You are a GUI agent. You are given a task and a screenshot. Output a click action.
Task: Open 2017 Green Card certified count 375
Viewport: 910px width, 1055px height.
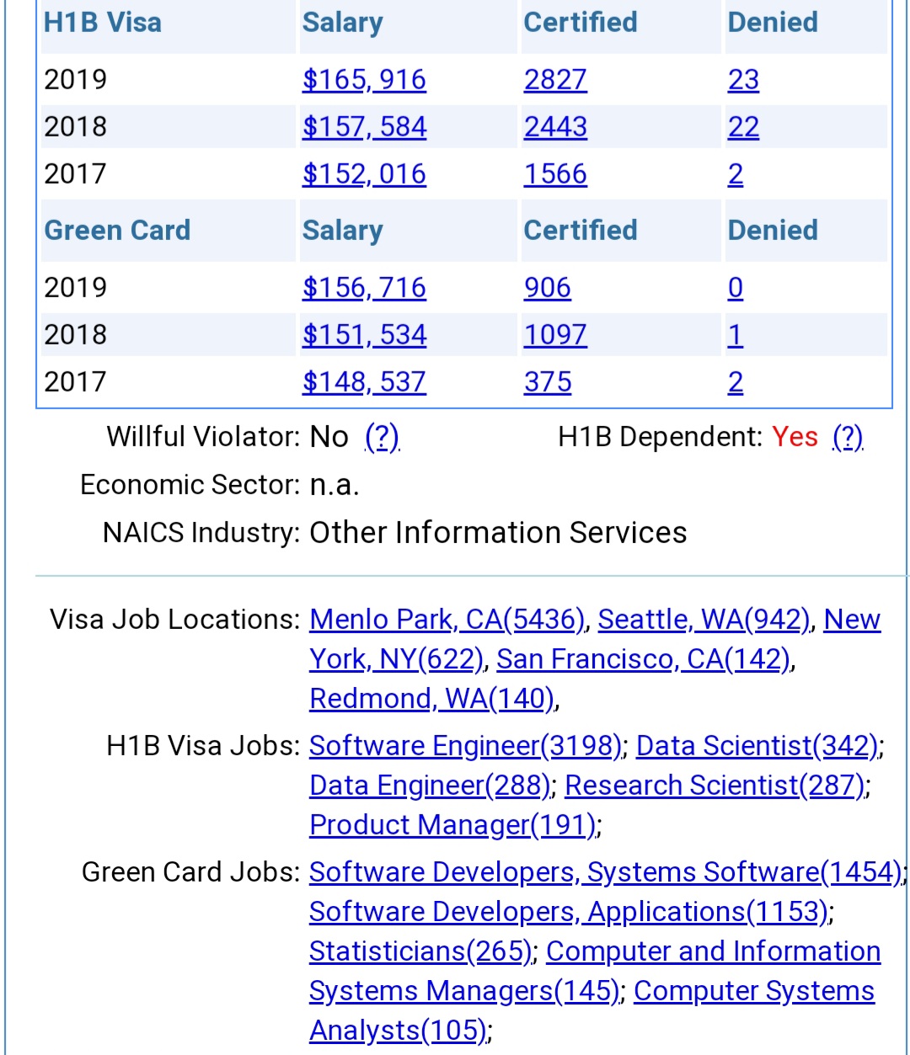[x=548, y=382]
